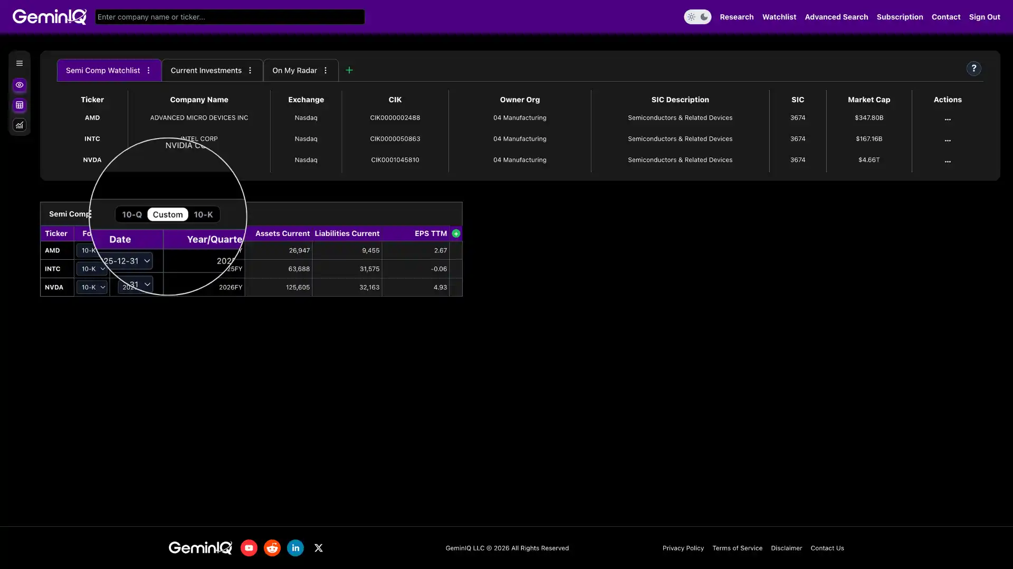The height and width of the screenshot is (569, 1013).
Task: Open the Semi Comp Watchlist options menu
Action: [x=148, y=70]
